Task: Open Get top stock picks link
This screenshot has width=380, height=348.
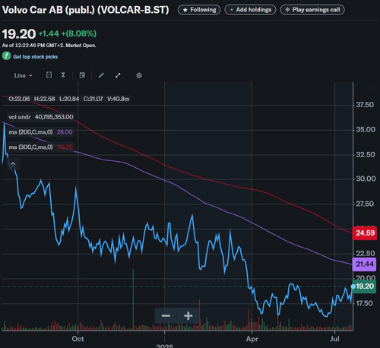Action: pos(35,57)
